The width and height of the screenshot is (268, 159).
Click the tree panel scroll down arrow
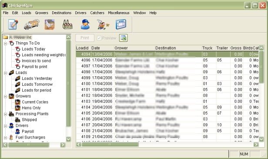[68, 139]
